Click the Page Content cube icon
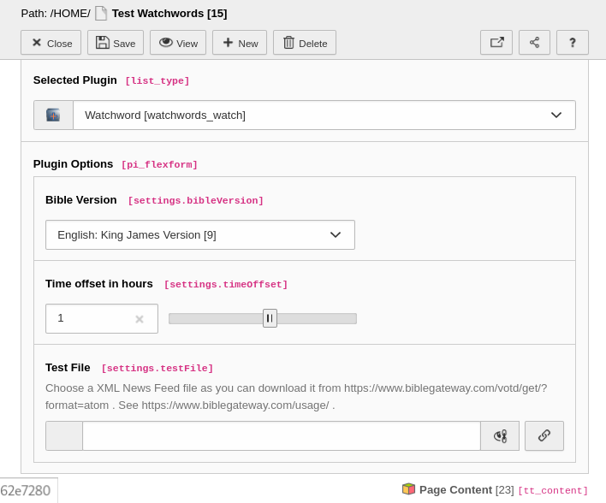 (x=408, y=489)
